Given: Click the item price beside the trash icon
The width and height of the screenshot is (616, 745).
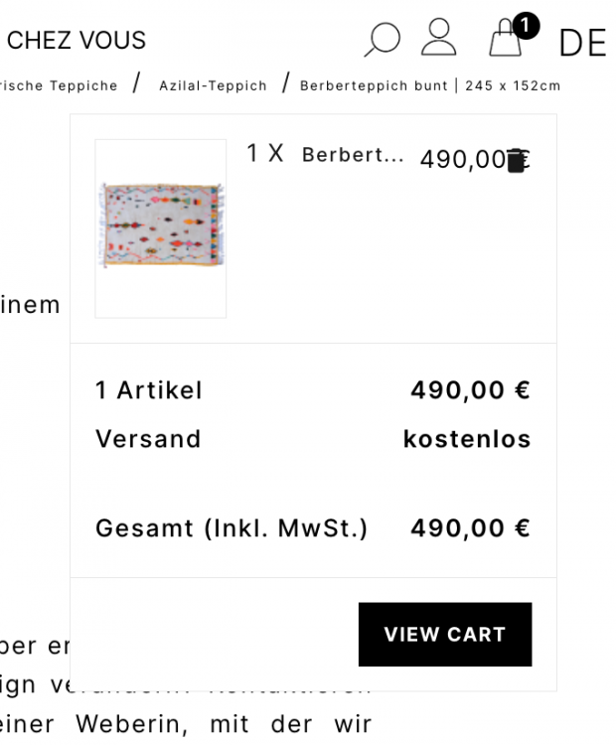Looking at the screenshot, I should (x=462, y=159).
